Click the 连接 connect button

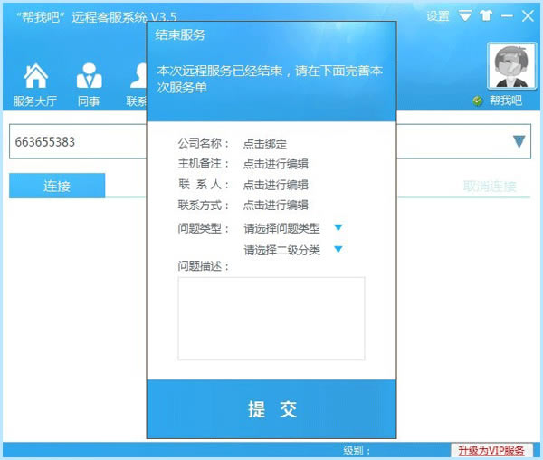pos(57,186)
